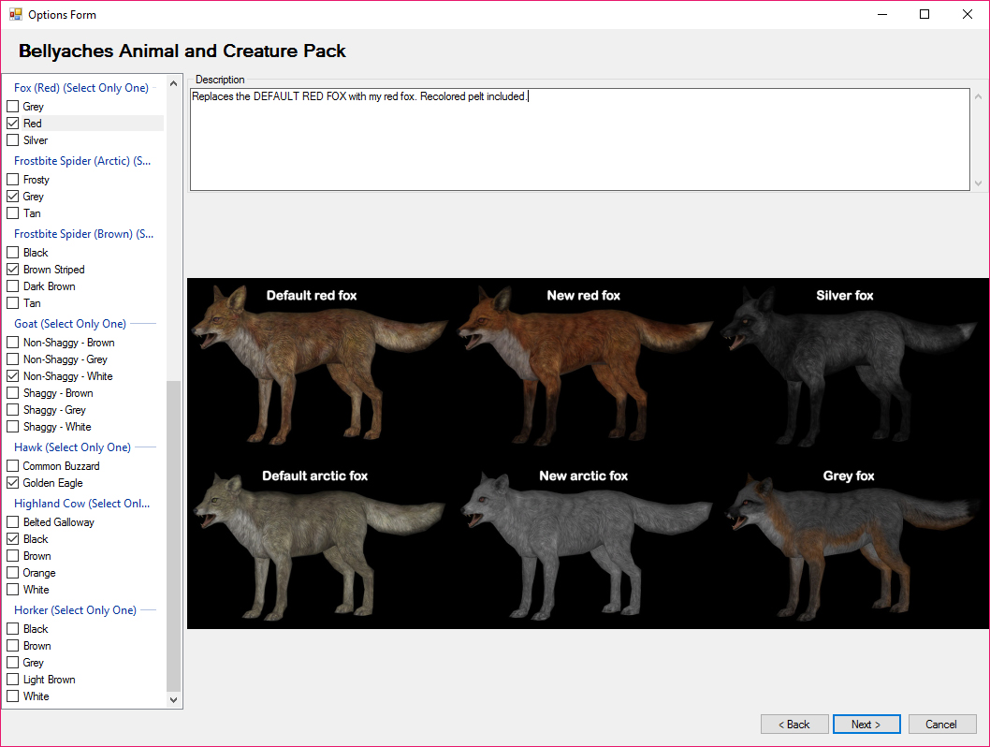Click the Description box scroll down arrow

(978, 183)
